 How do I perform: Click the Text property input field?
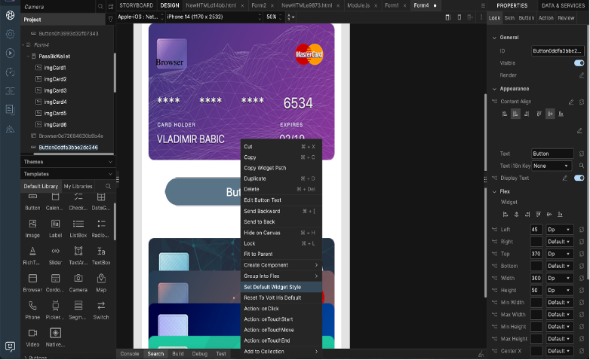click(x=552, y=154)
